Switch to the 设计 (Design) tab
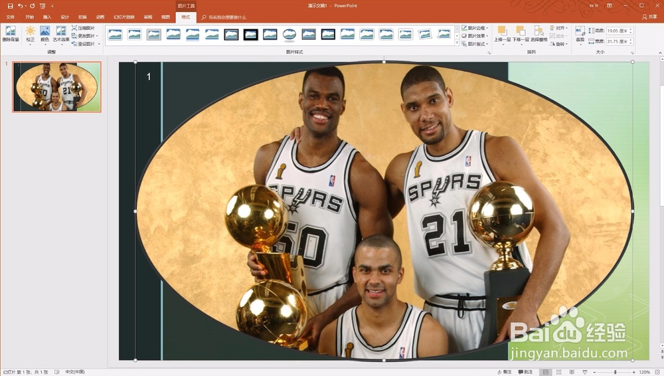This screenshot has width=664, height=376. 65,17
